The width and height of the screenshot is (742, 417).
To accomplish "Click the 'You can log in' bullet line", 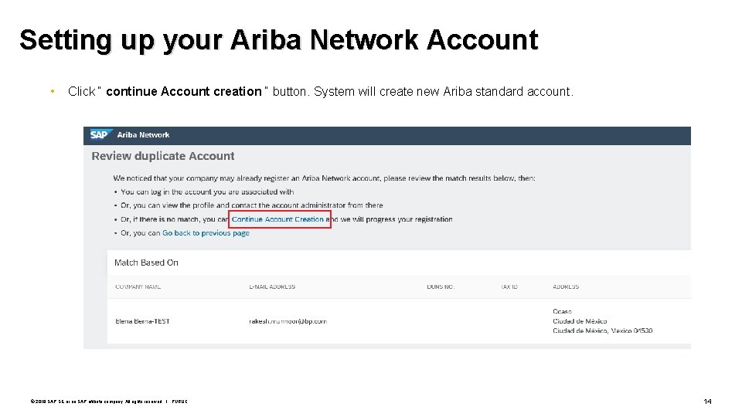I will pyautogui.click(x=207, y=192).
